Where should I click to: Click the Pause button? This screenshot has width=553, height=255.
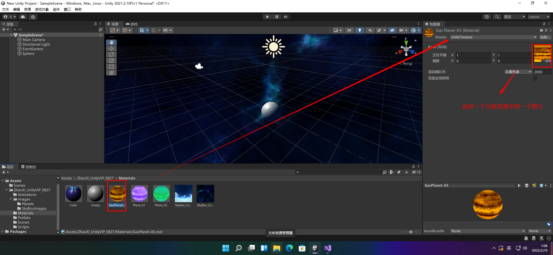tap(276, 17)
